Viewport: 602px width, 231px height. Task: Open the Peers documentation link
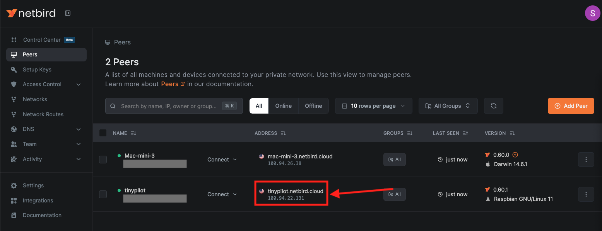(169, 84)
